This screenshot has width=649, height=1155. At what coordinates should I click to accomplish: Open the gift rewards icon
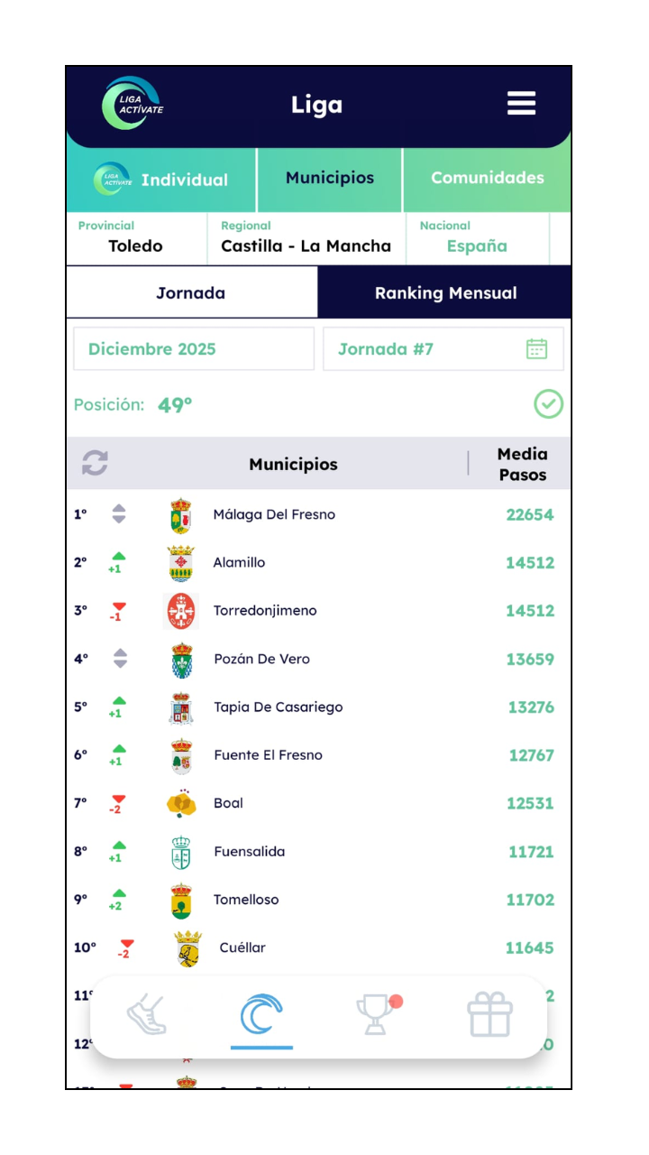click(489, 1014)
